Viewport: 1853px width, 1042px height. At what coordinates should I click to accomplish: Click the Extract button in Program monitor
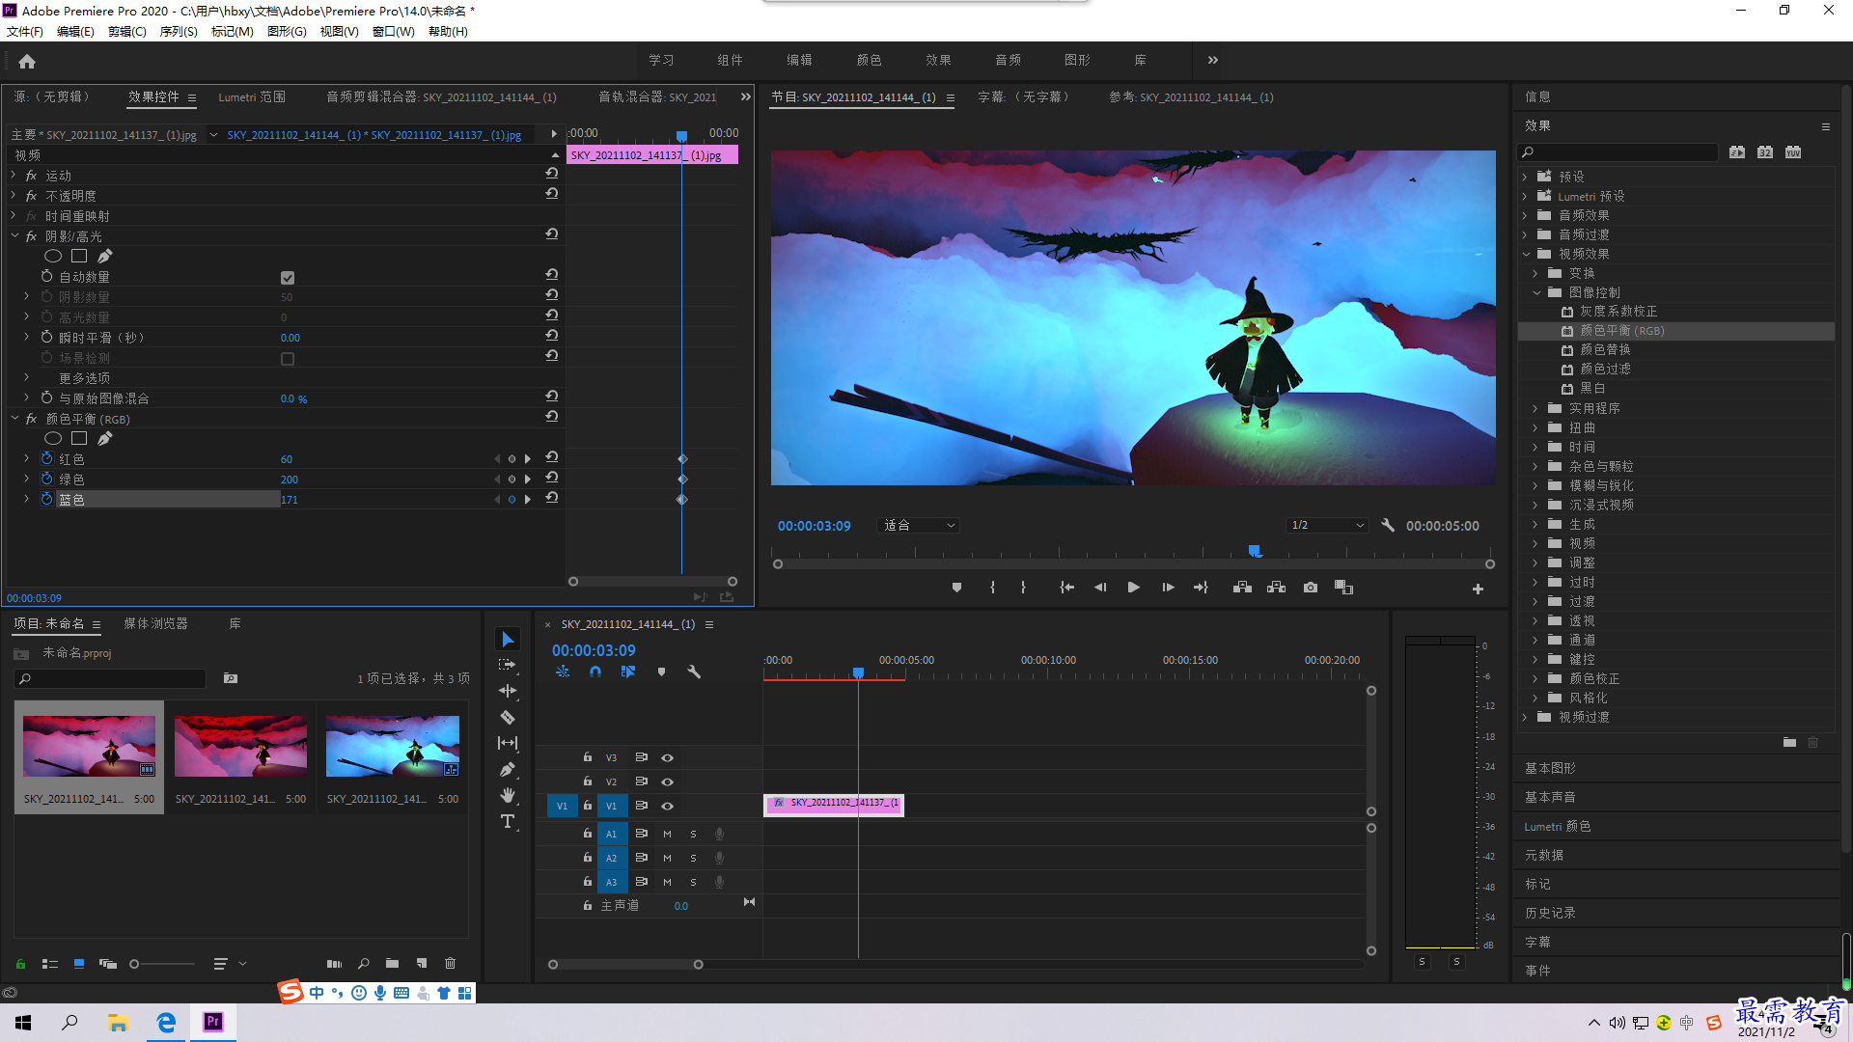pyautogui.click(x=1277, y=588)
